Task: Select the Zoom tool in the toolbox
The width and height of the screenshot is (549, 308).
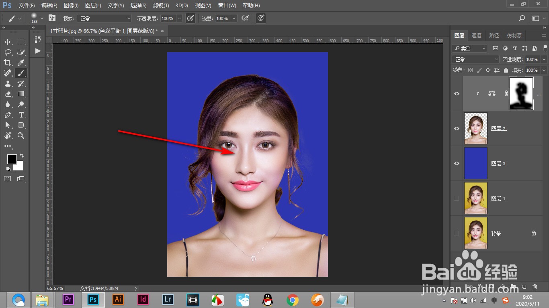Action: coord(21,136)
